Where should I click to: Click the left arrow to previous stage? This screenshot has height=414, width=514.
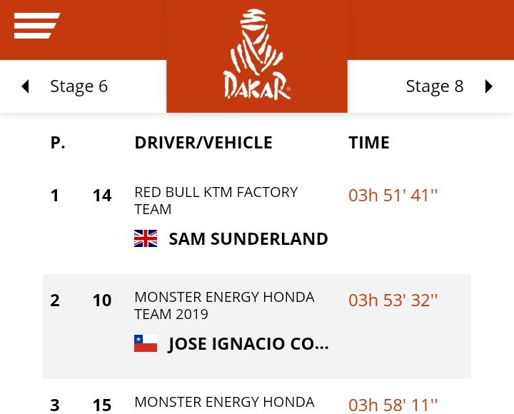(x=26, y=86)
